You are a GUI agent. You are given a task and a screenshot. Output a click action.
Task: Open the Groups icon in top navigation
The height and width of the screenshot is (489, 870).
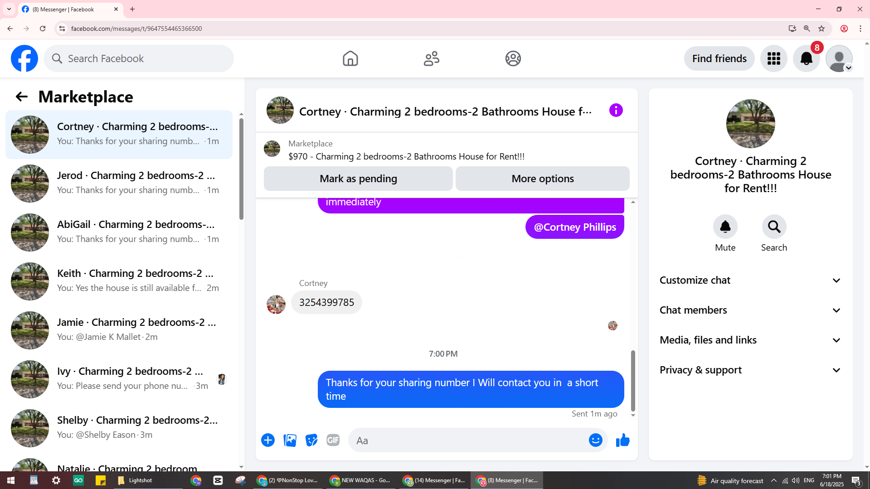(x=513, y=58)
